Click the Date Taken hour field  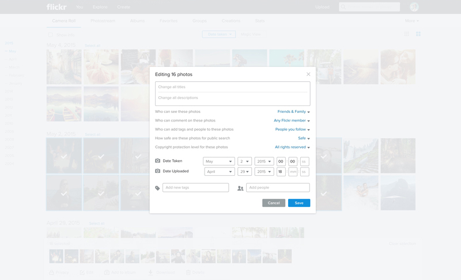coord(281,161)
